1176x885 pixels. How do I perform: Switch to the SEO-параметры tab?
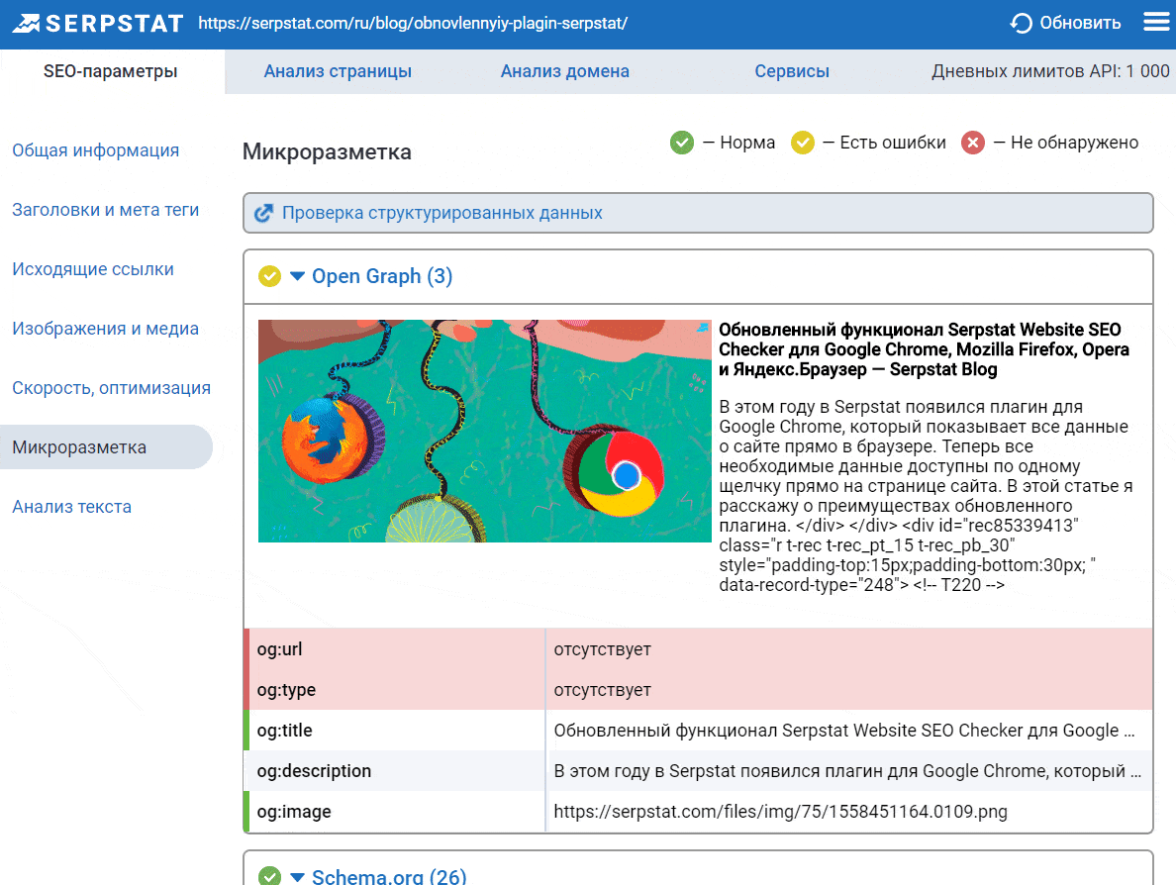pyautogui.click(x=111, y=71)
